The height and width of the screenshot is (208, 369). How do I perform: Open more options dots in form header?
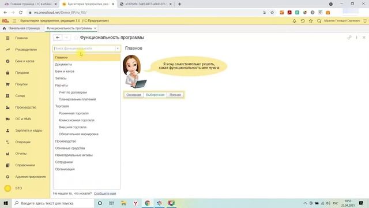point(356,38)
